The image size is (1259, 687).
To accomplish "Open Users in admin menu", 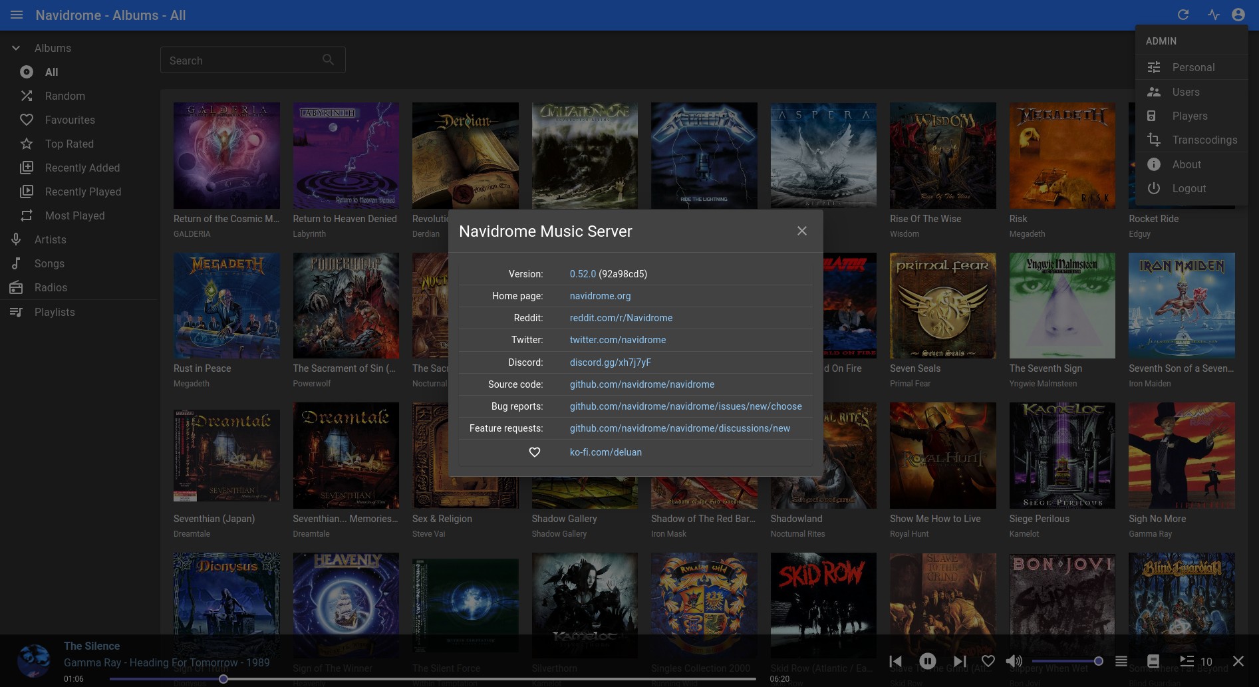I will (1192, 92).
